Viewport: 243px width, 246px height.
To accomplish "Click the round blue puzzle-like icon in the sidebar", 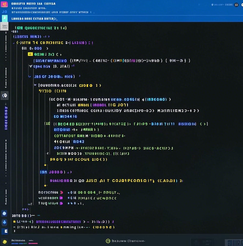I will 4,222.
